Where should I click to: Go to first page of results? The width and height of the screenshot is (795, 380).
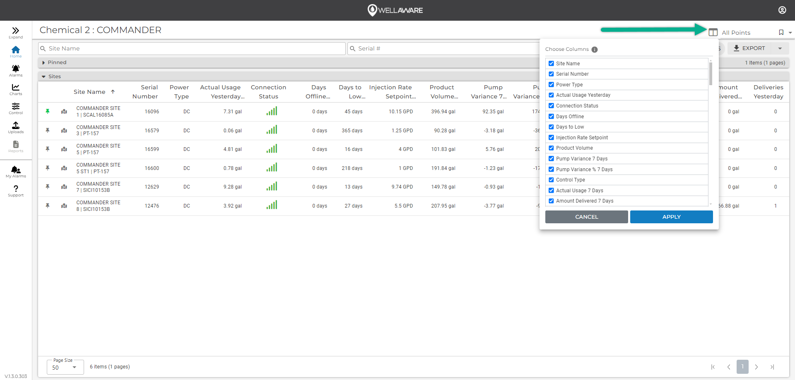pyautogui.click(x=713, y=367)
